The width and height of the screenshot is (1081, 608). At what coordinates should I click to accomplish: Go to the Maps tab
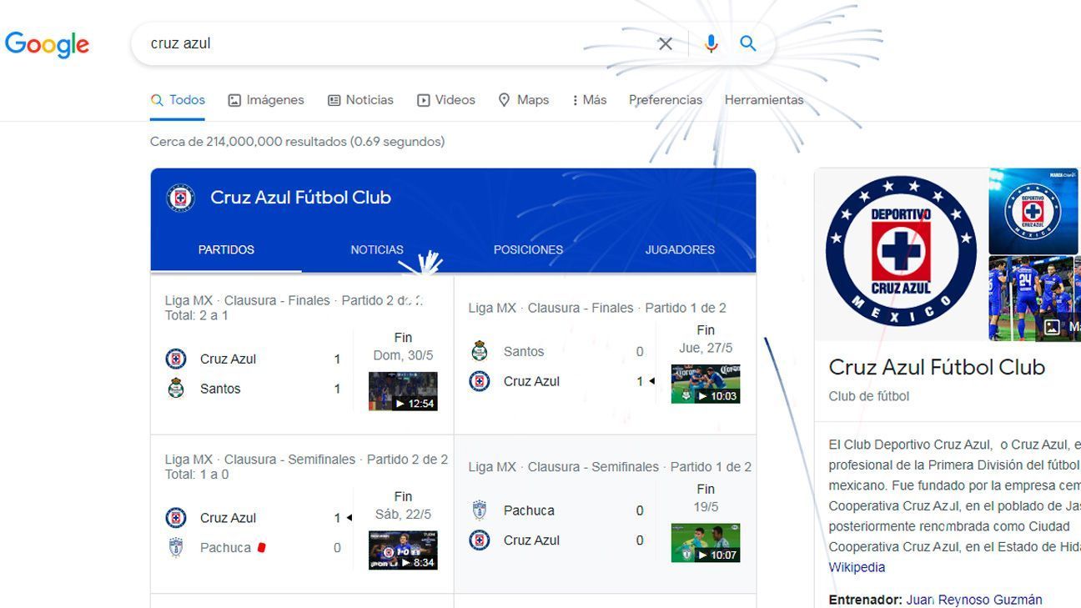click(524, 100)
